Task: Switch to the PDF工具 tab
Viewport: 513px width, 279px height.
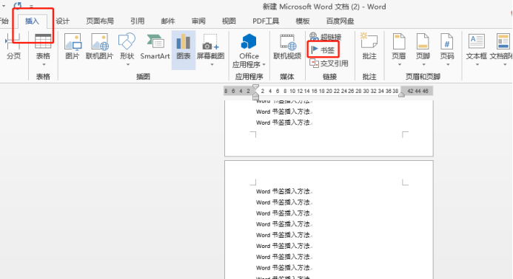Action: pyautogui.click(x=266, y=21)
